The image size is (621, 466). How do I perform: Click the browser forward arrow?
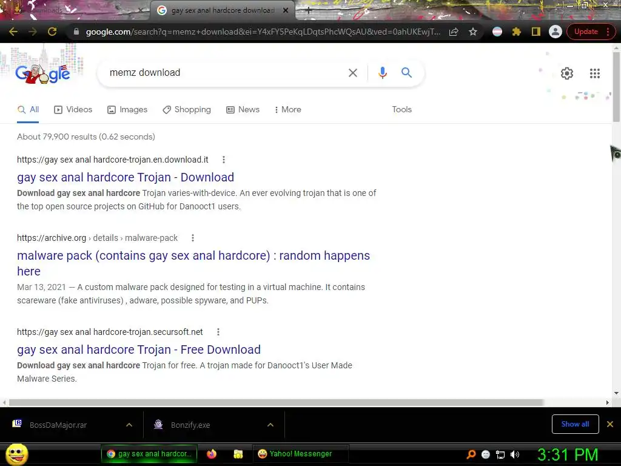[33, 32]
